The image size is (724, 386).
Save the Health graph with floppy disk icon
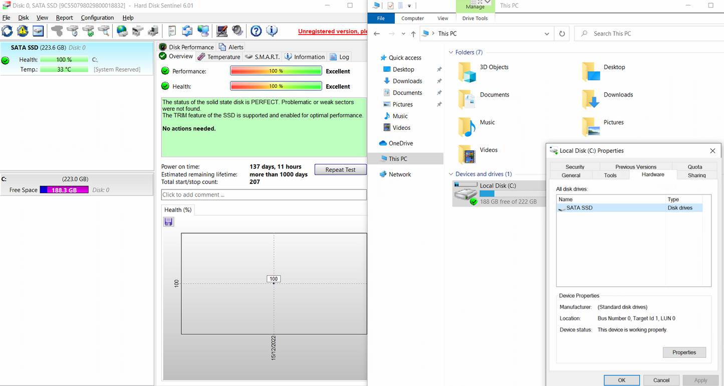click(168, 222)
